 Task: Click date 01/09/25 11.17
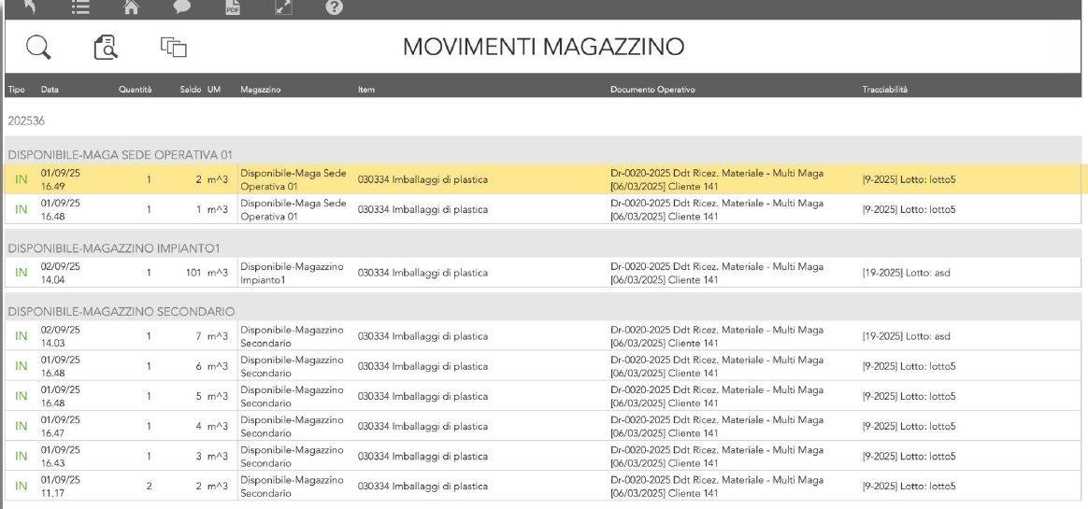tap(61, 486)
